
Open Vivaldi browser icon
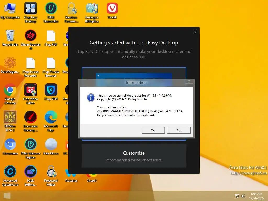pyautogui.click(x=112, y=10)
